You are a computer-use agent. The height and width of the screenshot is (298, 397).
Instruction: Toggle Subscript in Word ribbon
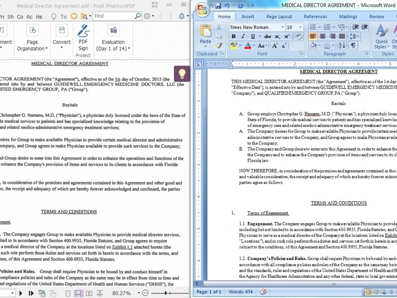(277, 37)
